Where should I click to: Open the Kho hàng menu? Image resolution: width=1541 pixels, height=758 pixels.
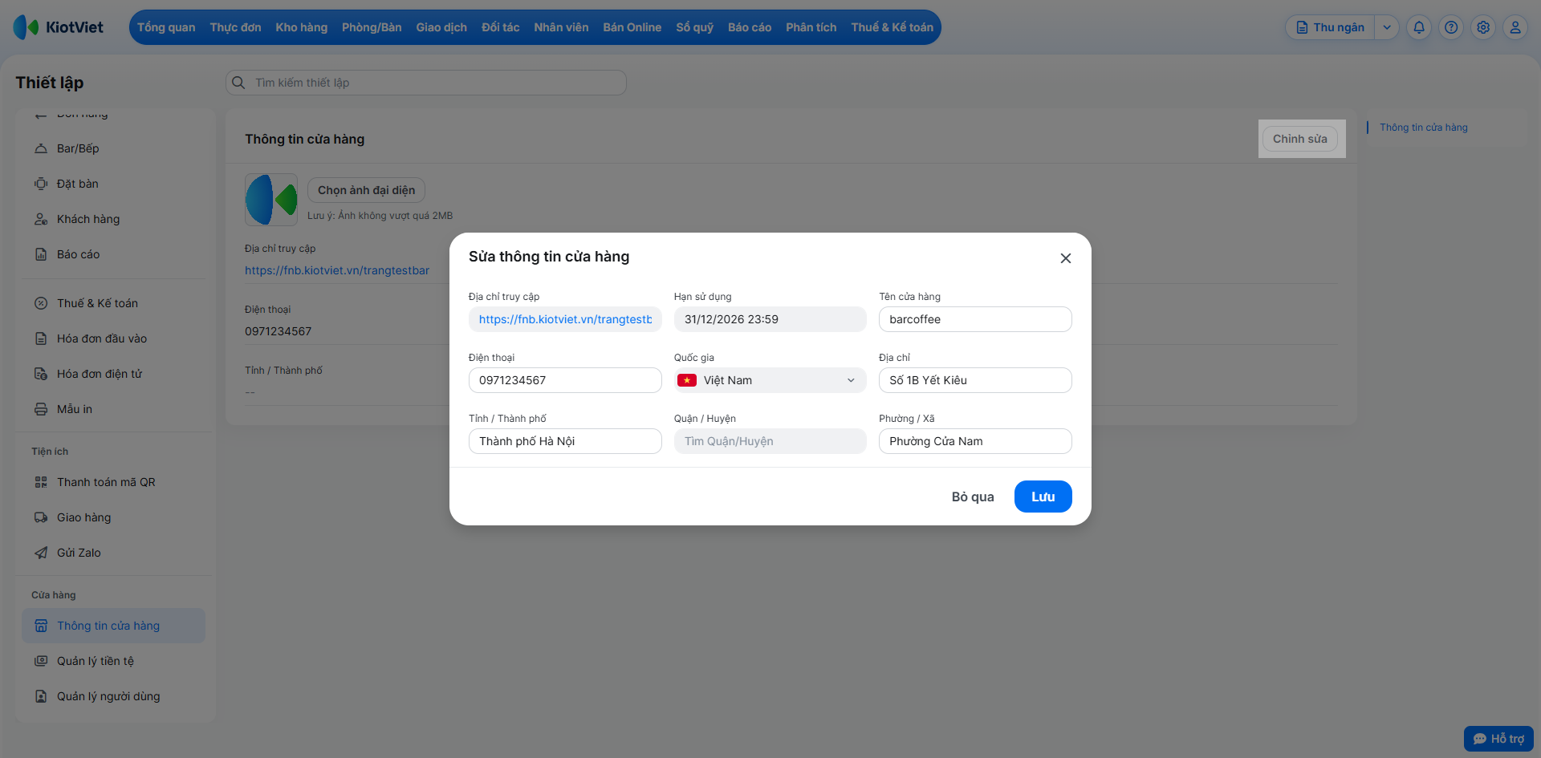[x=302, y=27]
